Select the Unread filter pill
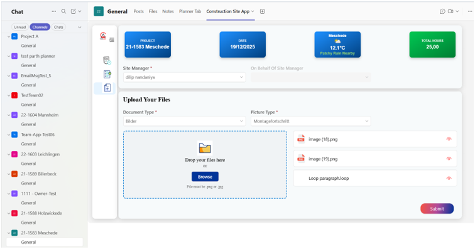475x252 pixels. click(x=20, y=27)
